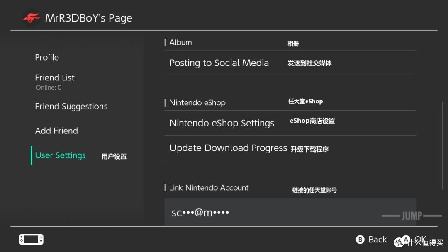Choose Add Friend from the sidebar

tap(56, 131)
